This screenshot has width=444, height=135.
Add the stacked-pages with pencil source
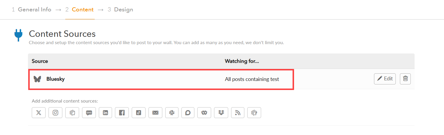click(x=254, y=113)
